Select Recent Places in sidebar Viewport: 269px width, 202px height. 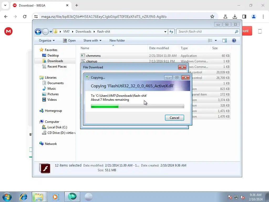[57, 67]
